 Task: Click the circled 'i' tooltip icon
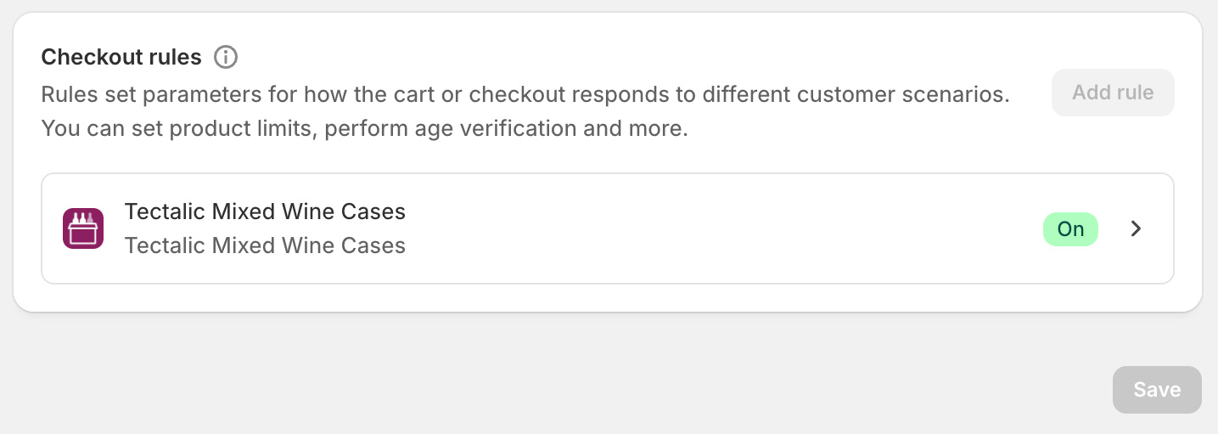click(225, 58)
